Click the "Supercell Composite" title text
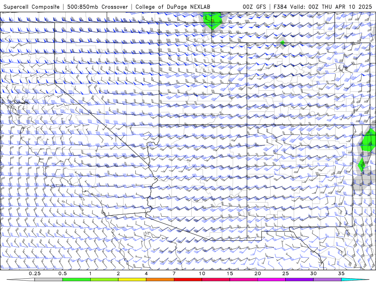This screenshot has width=376, height=282. click(x=31, y=7)
